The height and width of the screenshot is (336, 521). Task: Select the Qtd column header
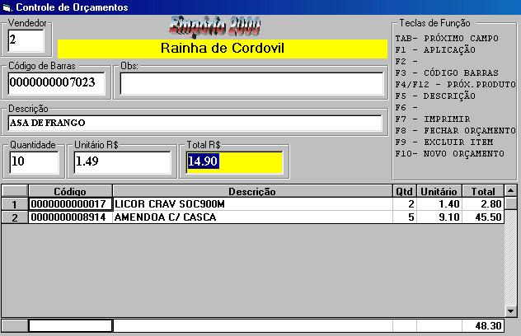[402, 191]
